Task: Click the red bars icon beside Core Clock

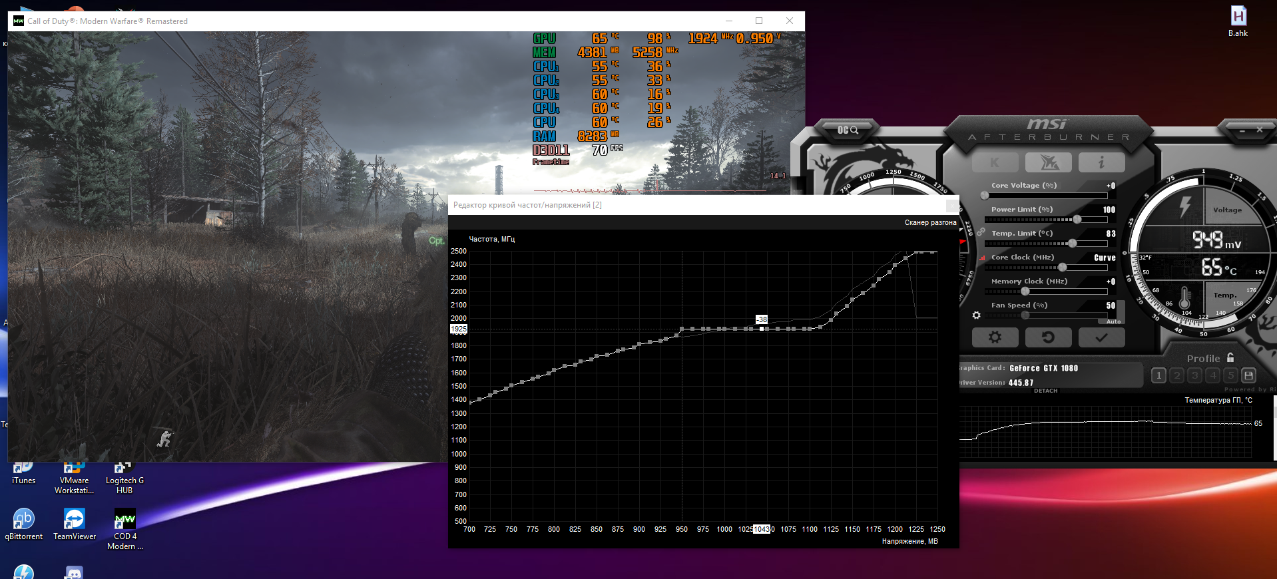Action: 981,258
